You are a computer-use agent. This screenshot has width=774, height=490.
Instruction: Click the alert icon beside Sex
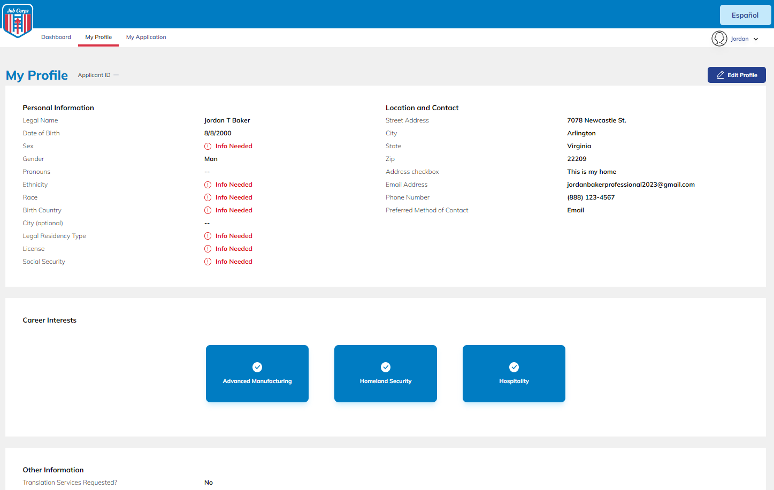(x=208, y=146)
